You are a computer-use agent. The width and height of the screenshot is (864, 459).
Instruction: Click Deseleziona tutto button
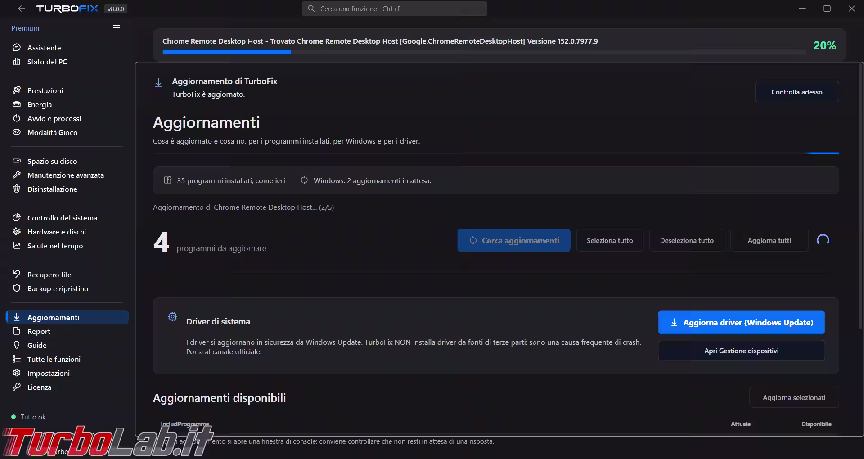[687, 241]
